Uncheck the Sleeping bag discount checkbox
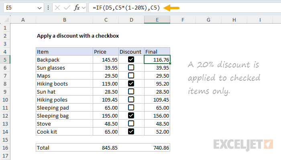Screen dimensions: 281x160 tap(131, 116)
